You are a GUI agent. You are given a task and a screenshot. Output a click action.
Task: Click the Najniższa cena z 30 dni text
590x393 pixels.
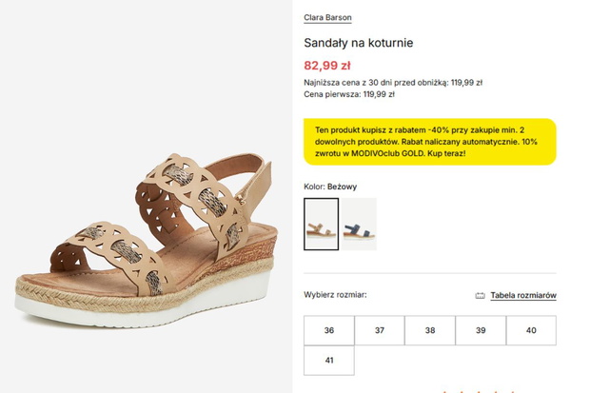[x=393, y=83]
